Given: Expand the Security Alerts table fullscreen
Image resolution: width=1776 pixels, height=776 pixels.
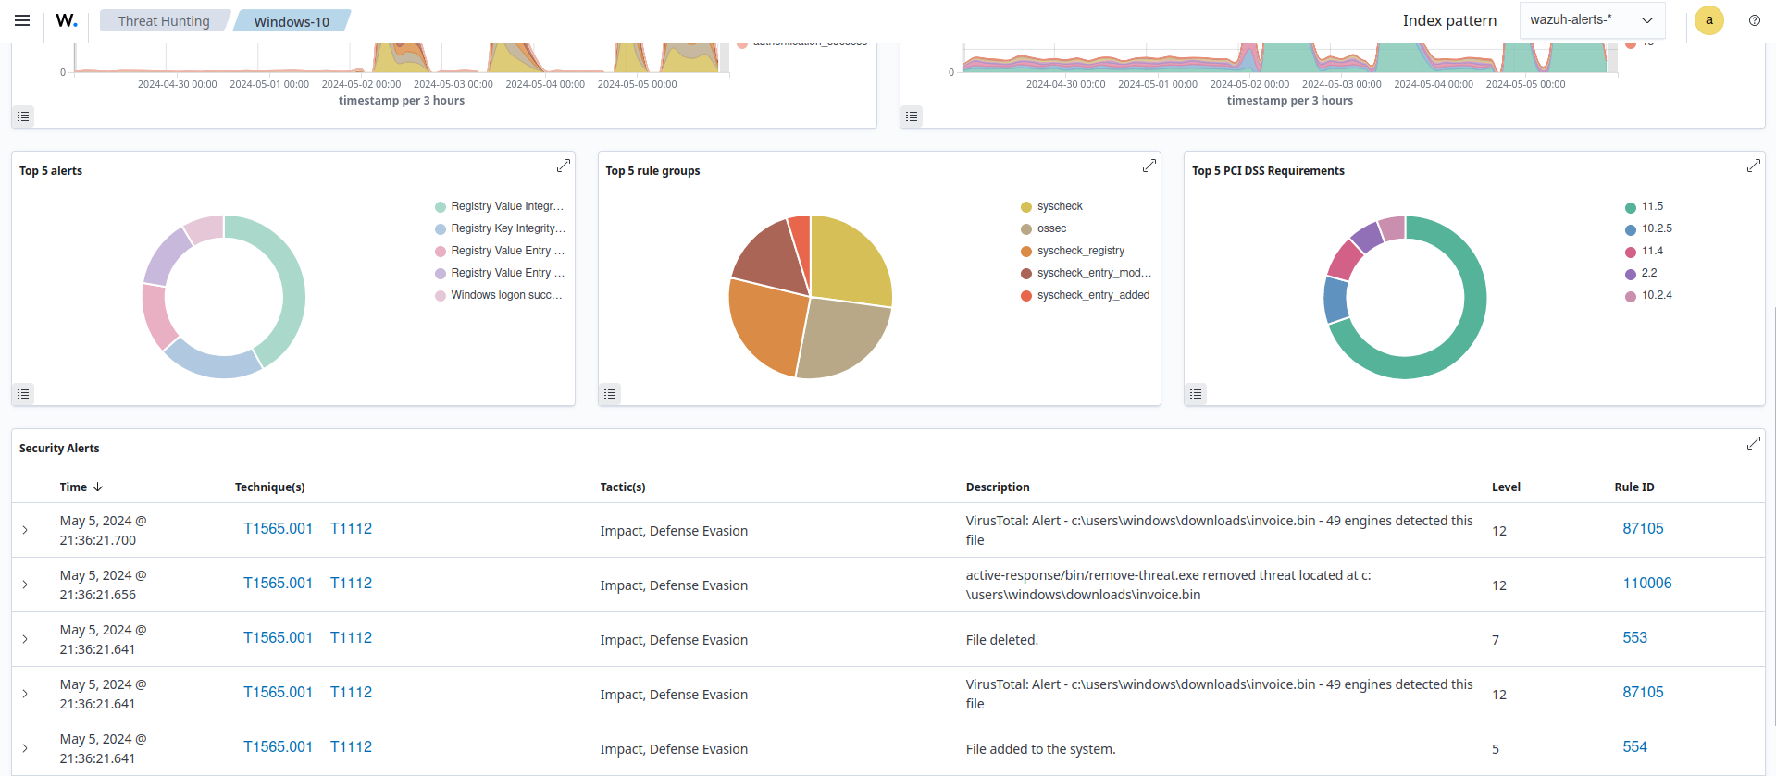Looking at the screenshot, I should (1753, 443).
